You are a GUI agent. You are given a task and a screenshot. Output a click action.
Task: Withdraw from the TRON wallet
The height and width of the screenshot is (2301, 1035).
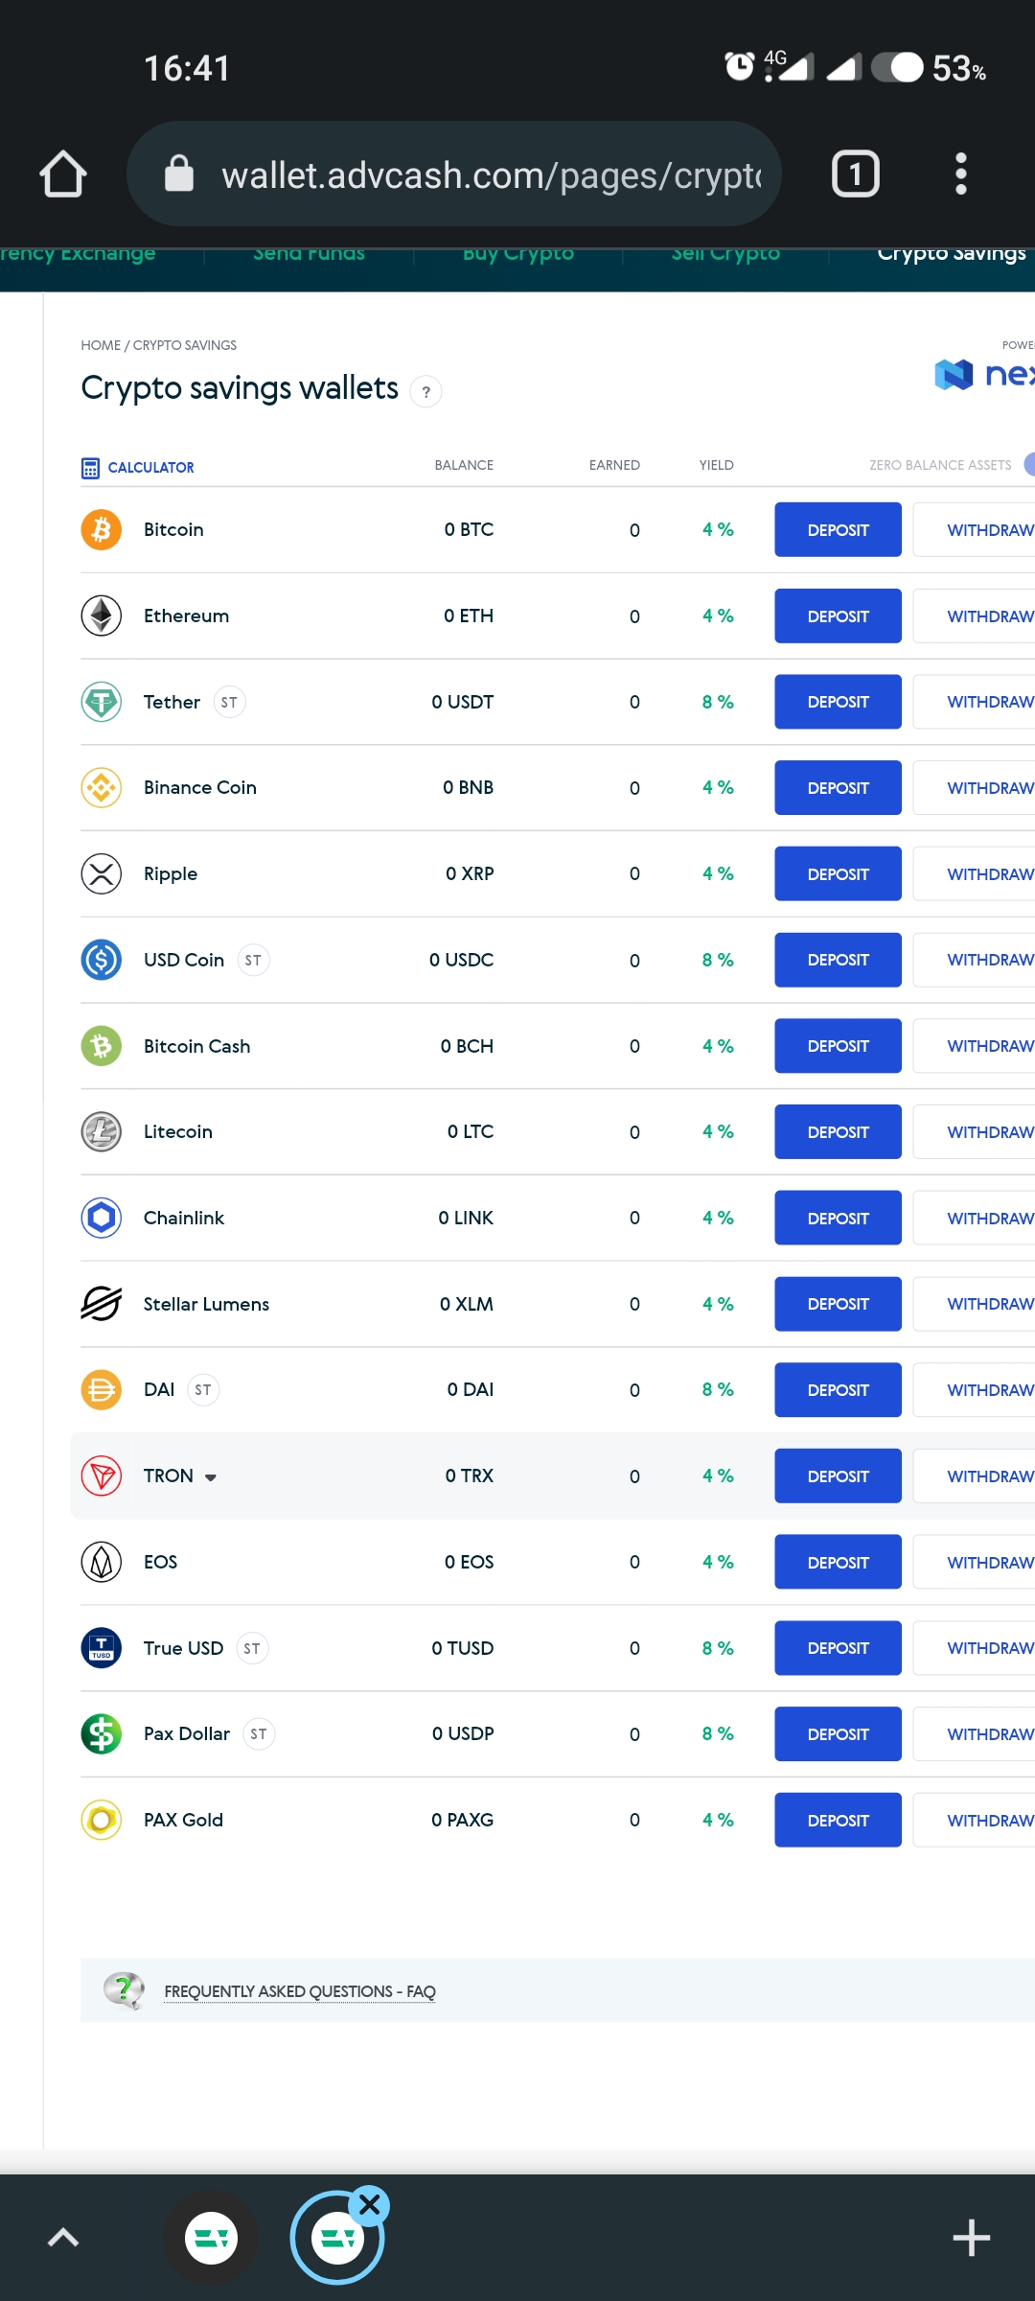point(975,1476)
